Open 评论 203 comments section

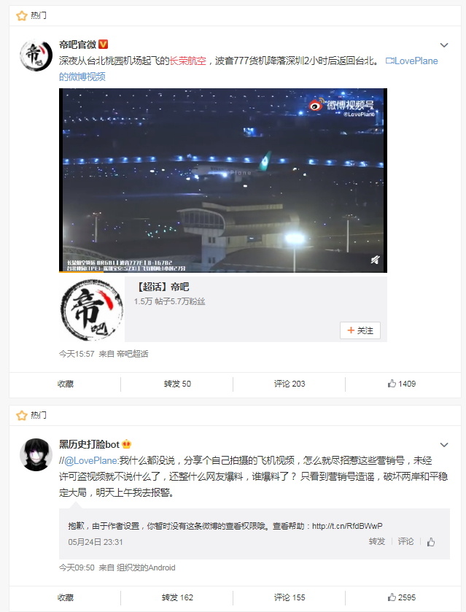(290, 384)
